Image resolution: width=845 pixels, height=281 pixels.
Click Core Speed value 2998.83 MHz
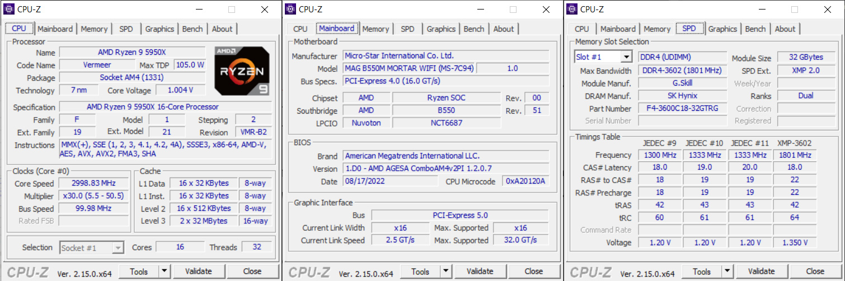93,184
